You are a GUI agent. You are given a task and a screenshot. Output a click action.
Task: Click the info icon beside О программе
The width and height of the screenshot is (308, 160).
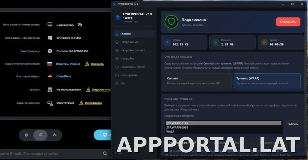click(x=117, y=75)
